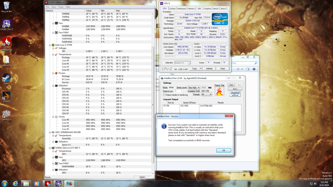333x187 pixels.
Task: Open the Help menu in HWMonitor
Action: click(x=68, y=7)
